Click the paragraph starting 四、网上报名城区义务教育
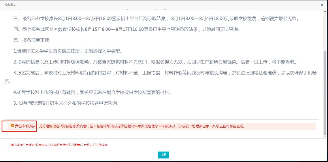The image size is (328, 162). (126, 29)
